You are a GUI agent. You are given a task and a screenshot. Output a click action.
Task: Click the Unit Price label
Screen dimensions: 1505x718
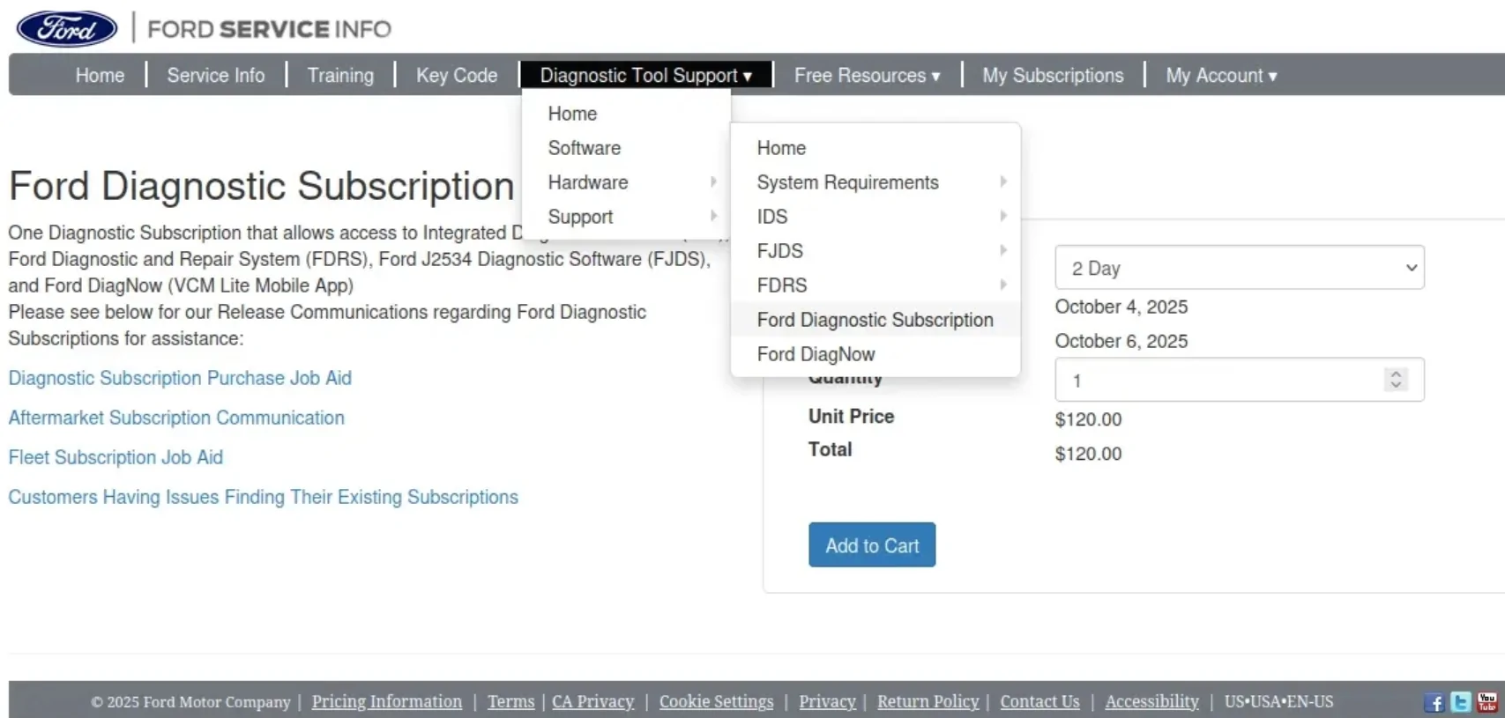[x=852, y=417]
